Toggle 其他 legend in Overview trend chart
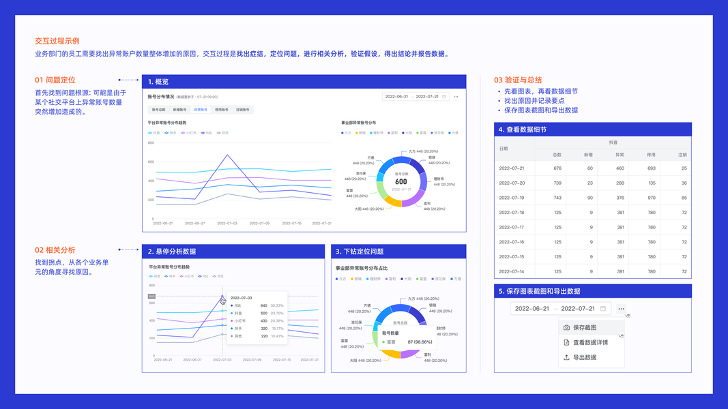Image resolution: width=728 pixels, height=409 pixels. [x=223, y=133]
